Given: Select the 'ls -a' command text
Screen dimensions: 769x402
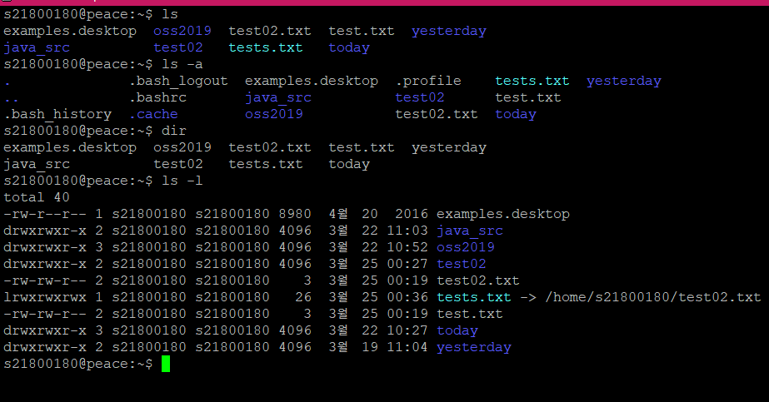Looking at the screenshot, I should click(x=182, y=64).
